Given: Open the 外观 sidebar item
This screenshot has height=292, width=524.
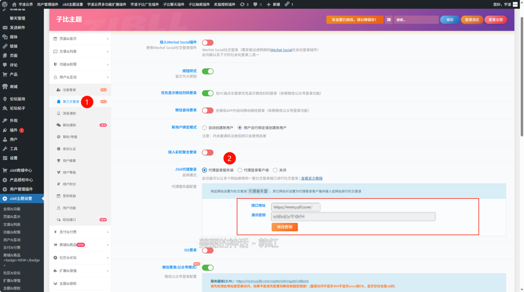Looking at the screenshot, I should [14, 120].
